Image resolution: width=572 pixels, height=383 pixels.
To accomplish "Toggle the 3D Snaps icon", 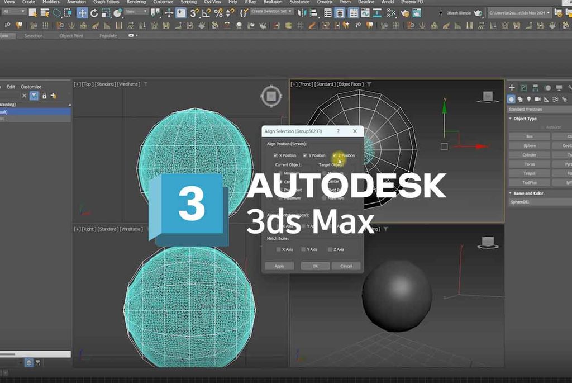I will pyautogui.click(x=194, y=13).
